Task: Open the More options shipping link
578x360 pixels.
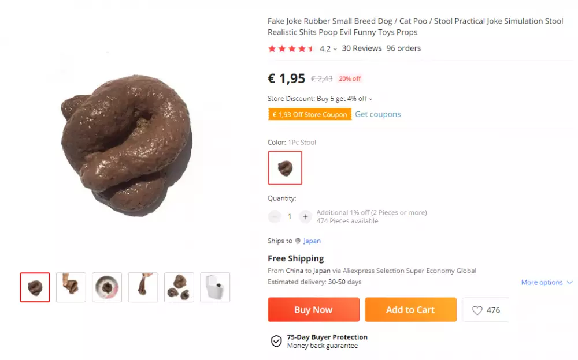Action: point(542,282)
